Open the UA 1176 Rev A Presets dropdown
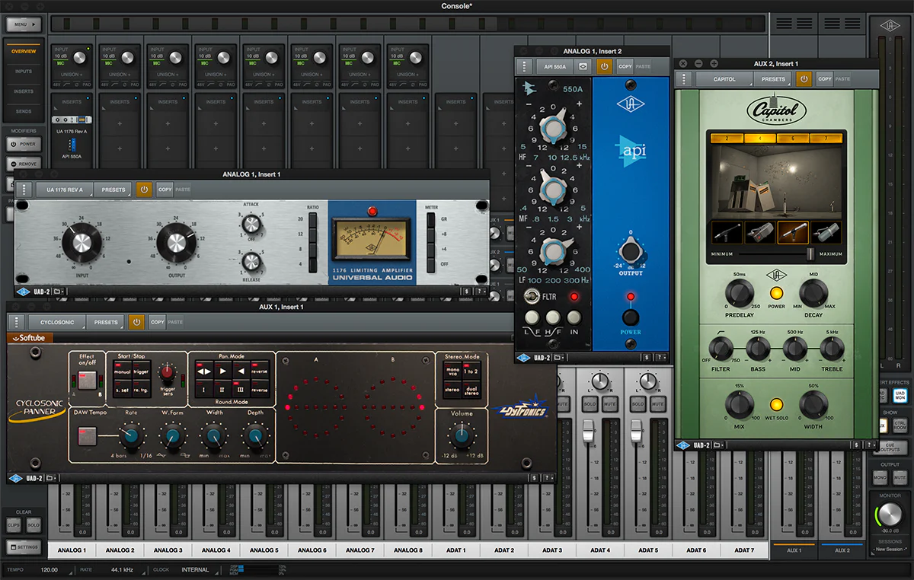Screen dimensions: 914x580 pos(113,190)
